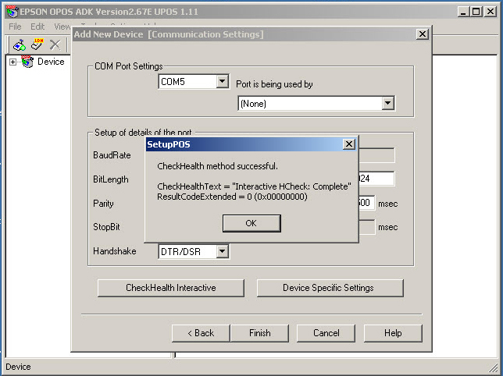
Task: Click the EPSON OPOS ADK title bar icon
Action: 12,12
